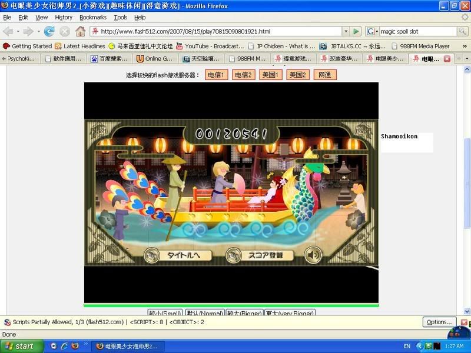Image resolution: width=471 pixels, height=353 pixels.
Task: Switch to the 988FM M... tab
Action: coord(247,59)
